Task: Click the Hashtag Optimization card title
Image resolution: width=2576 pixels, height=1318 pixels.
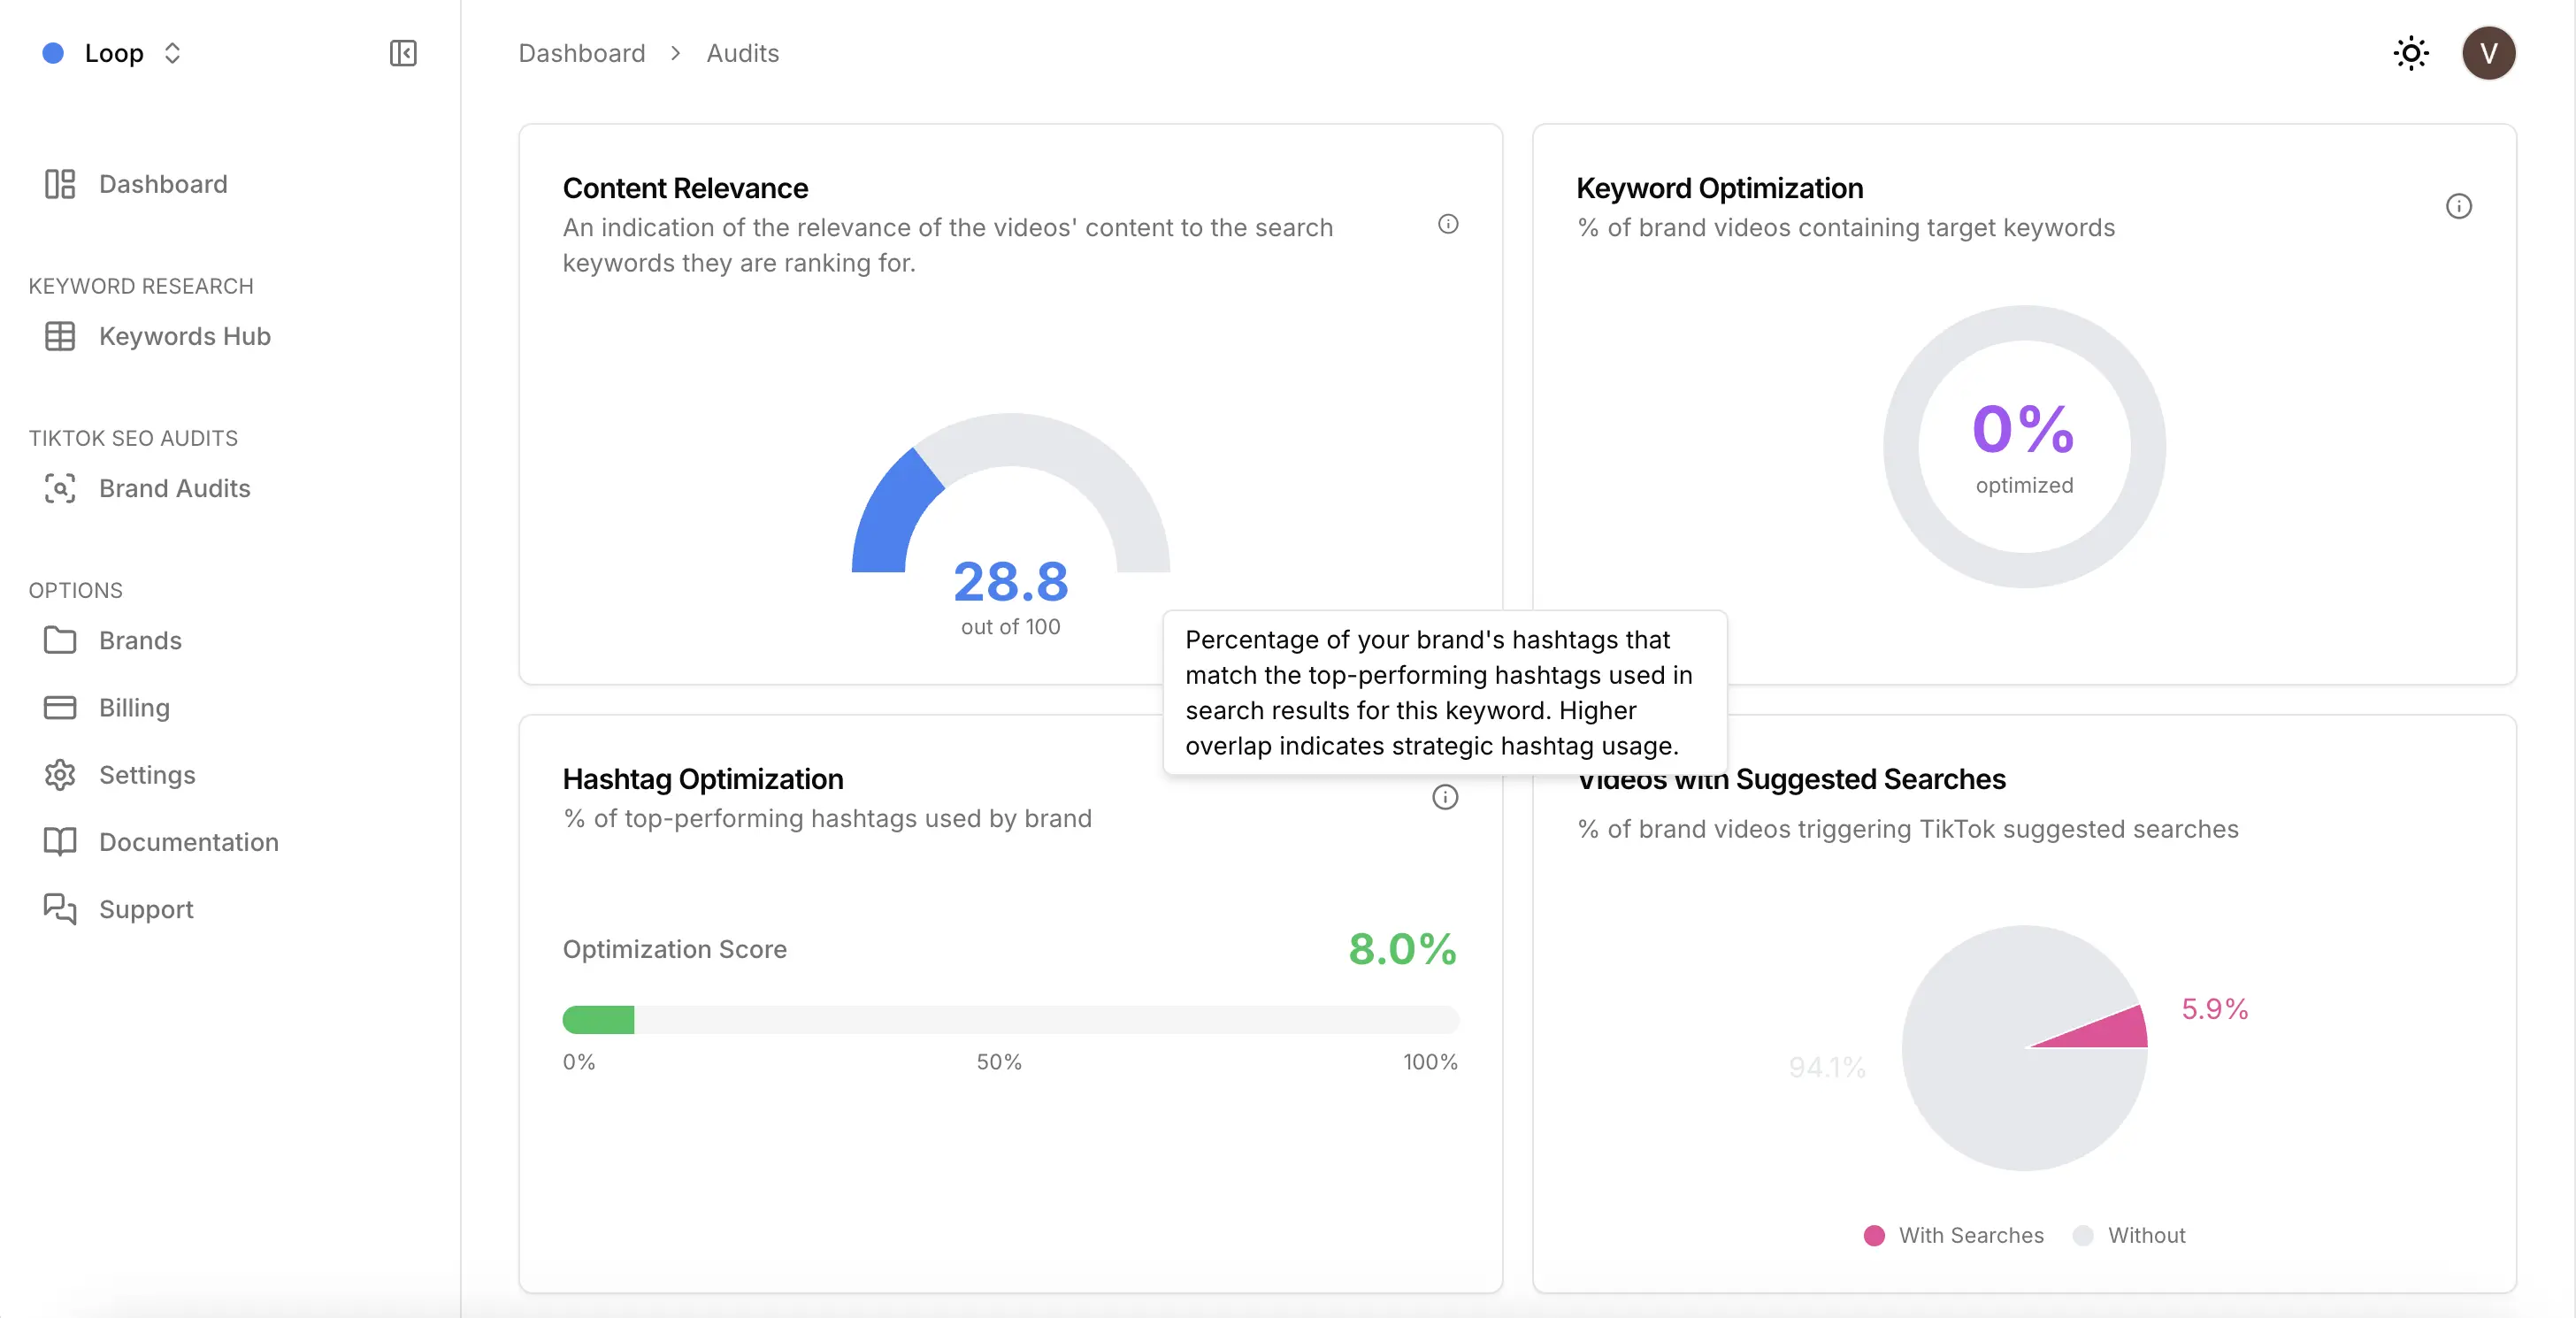Action: click(703, 779)
